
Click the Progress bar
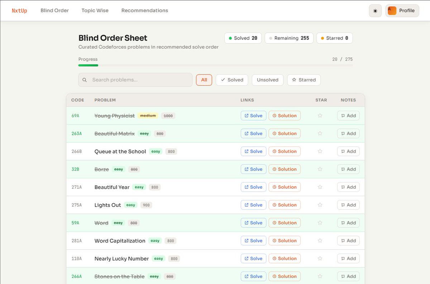pos(216,65)
